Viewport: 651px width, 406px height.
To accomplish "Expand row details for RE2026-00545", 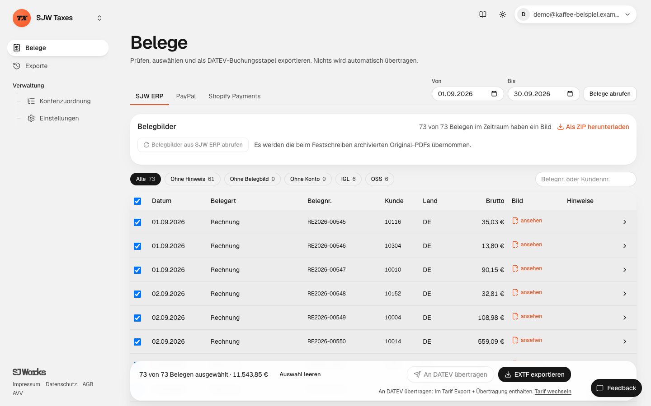I will pos(625,222).
